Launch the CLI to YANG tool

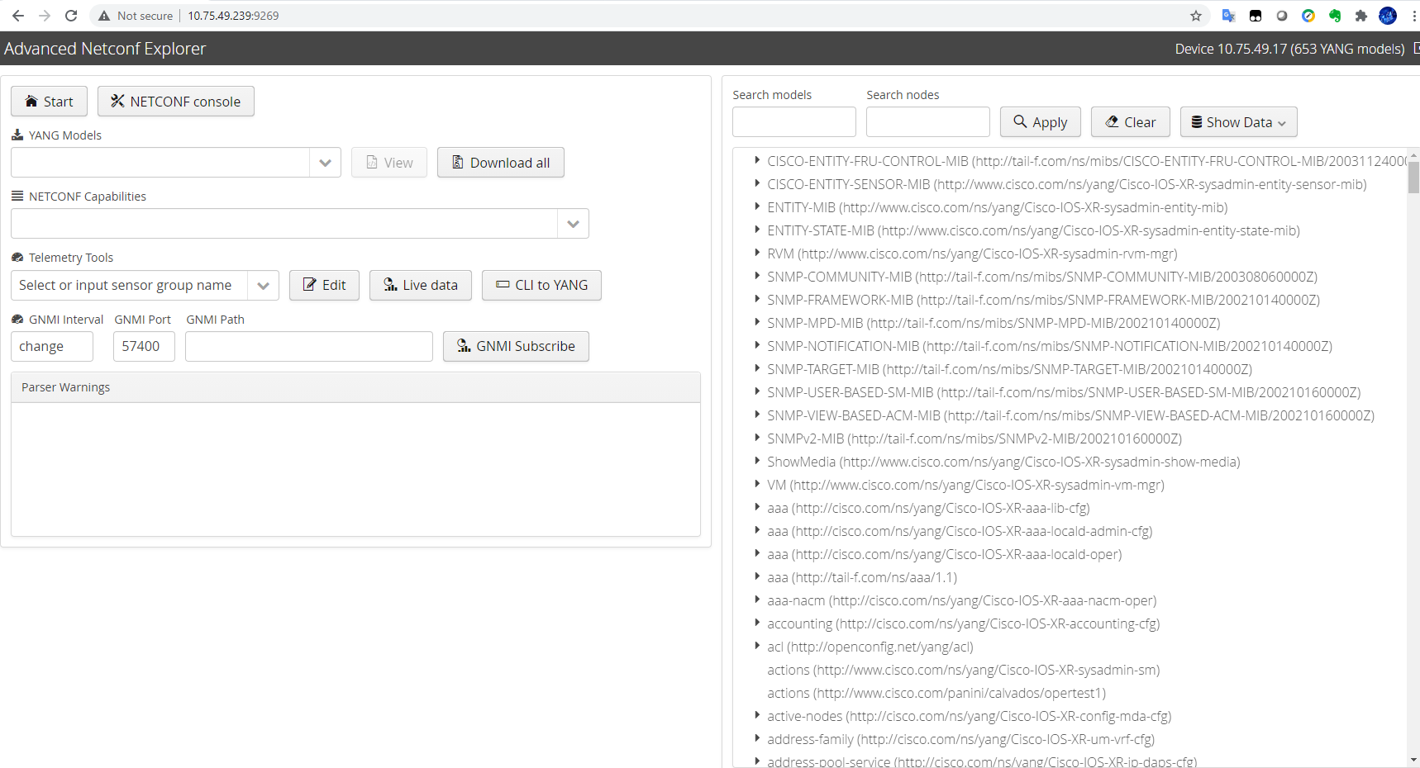click(x=541, y=285)
